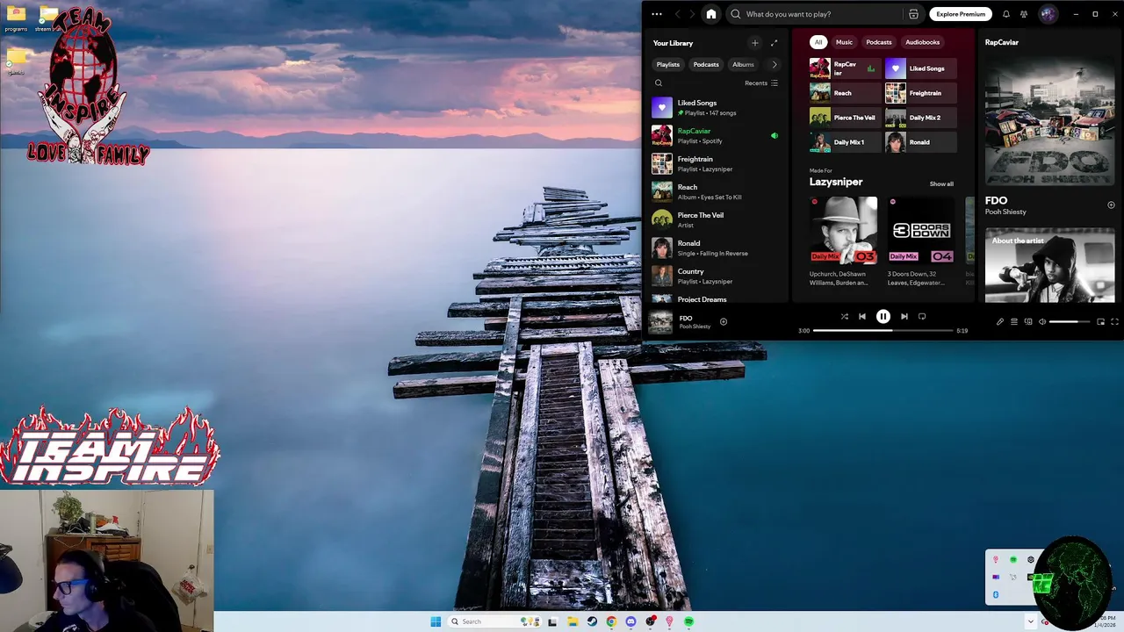
Task: Add FDO to library from right panel
Action: (1111, 205)
